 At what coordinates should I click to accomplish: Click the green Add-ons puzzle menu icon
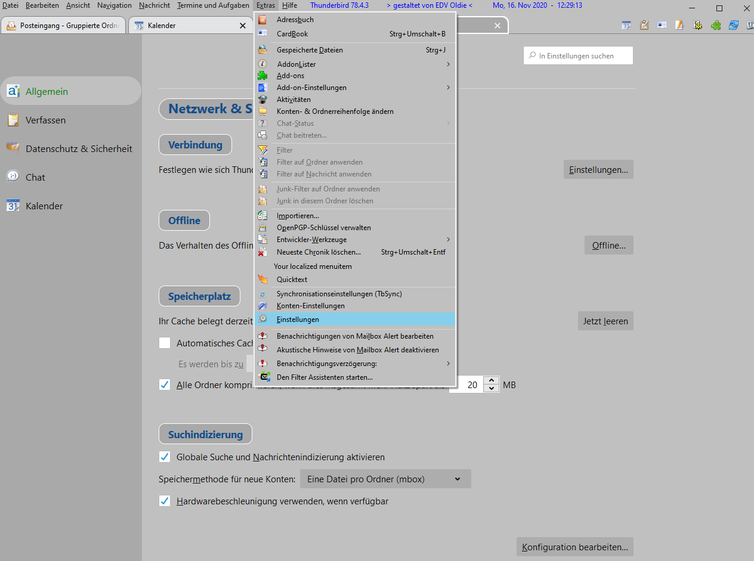262,76
